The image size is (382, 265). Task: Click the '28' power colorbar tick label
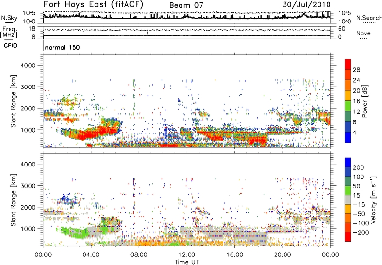(356, 70)
